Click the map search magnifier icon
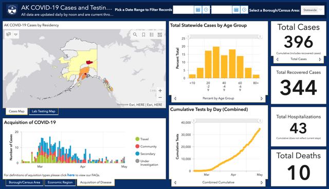The image size is (329, 189). pos(135,34)
